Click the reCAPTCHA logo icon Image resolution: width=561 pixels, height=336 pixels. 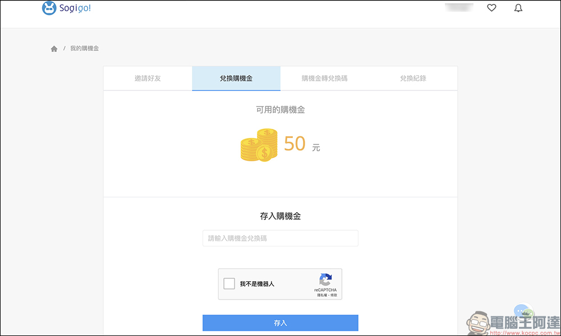pos(325,279)
